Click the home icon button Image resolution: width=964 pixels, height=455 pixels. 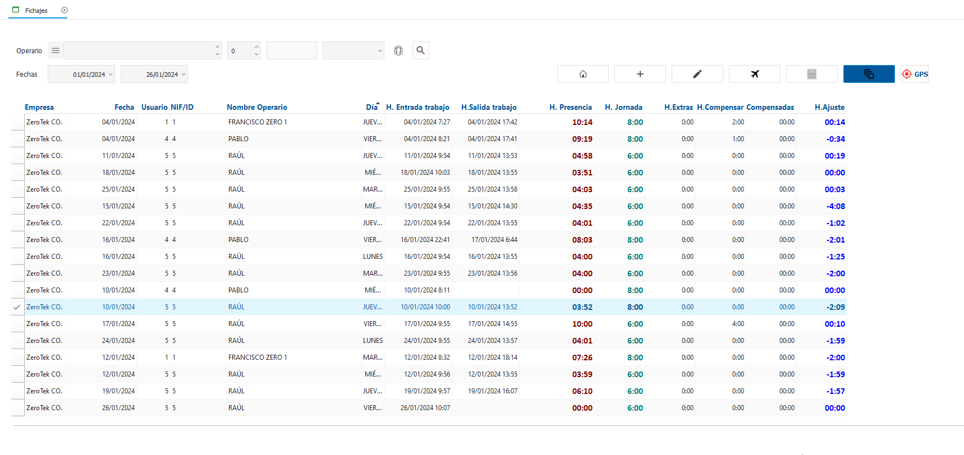pyautogui.click(x=582, y=74)
